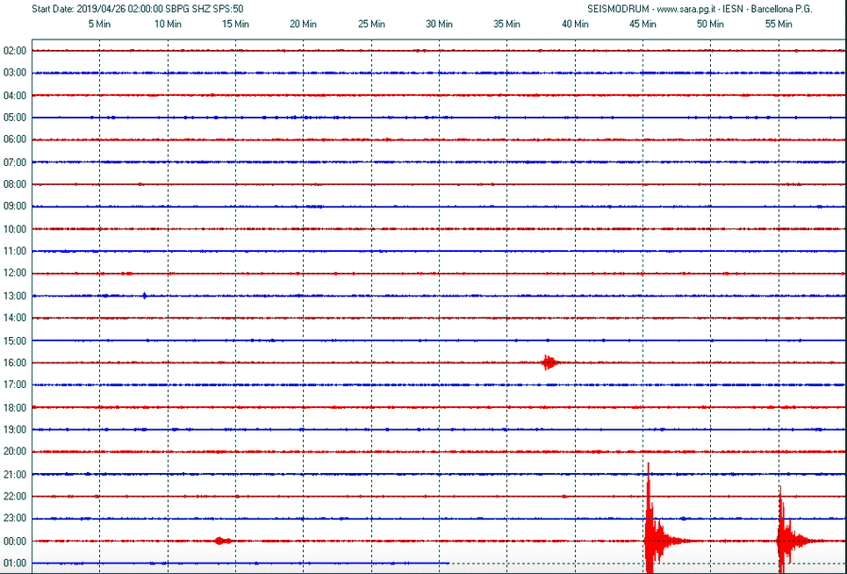This screenshot has width=847, height=574.
Task: Click the 25 Min column header
Action: click(x=371, y=24)
